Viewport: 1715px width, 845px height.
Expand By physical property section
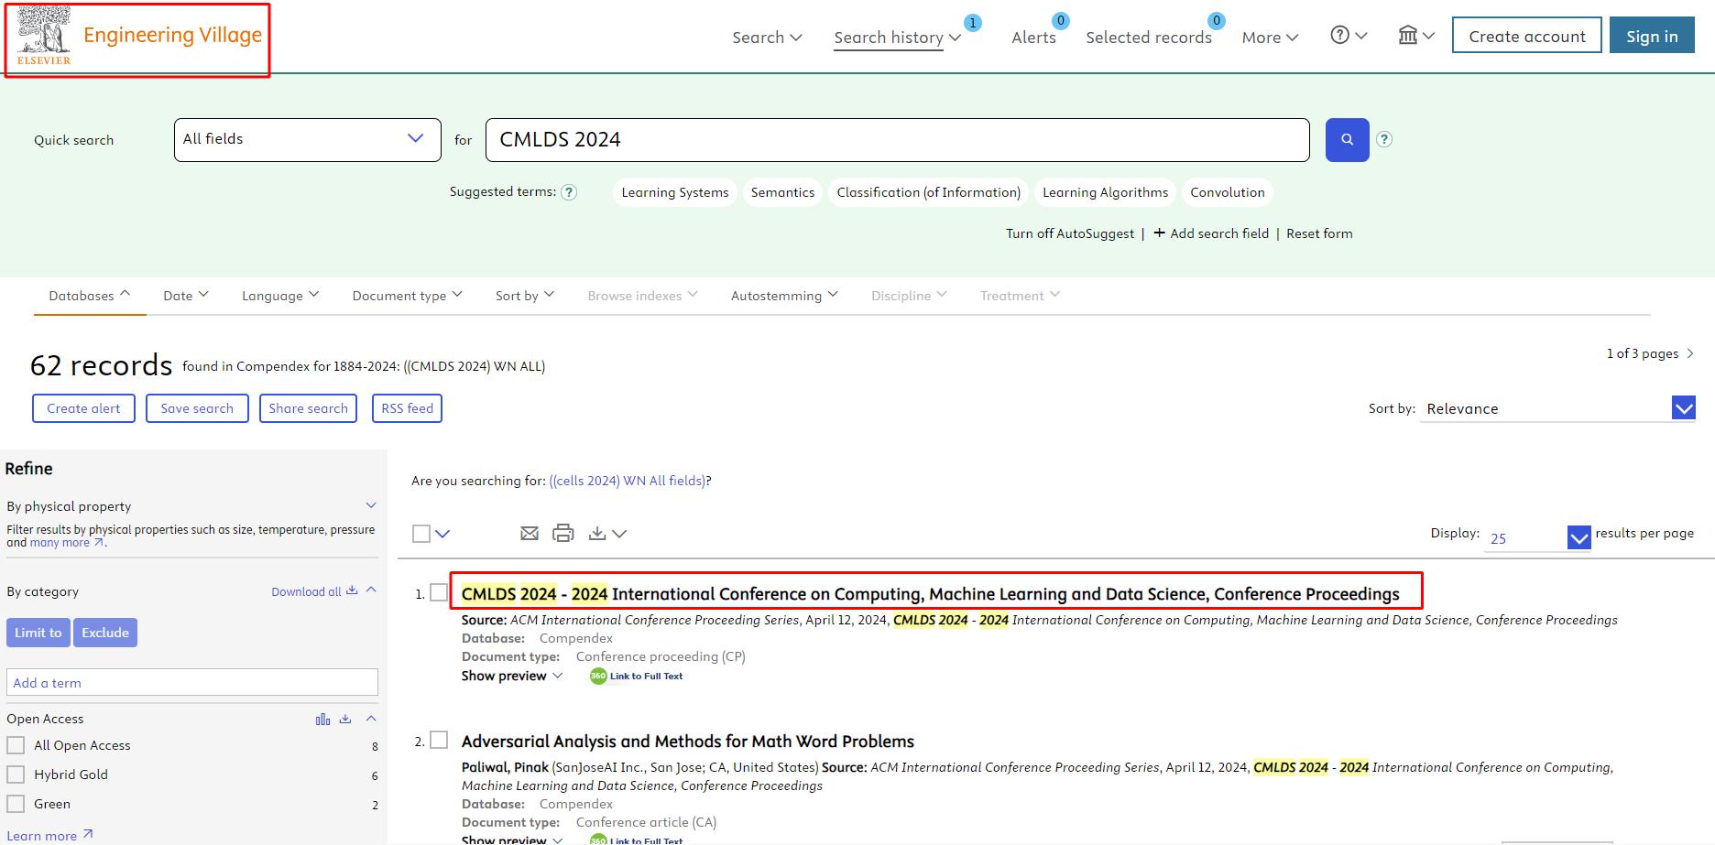point(371,505)
